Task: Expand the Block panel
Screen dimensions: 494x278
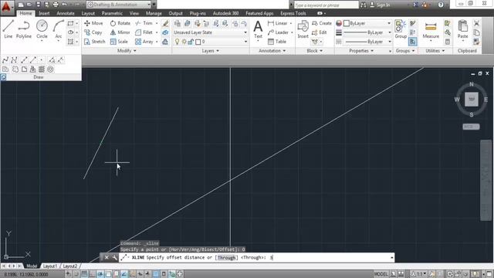Action: [x=315, y=51]
